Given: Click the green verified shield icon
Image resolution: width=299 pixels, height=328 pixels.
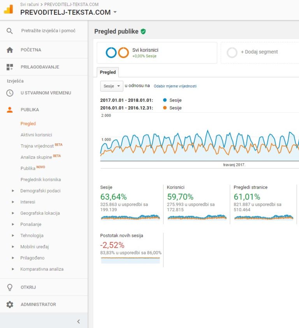Looking at the screenshot, I should pos(143,32).
